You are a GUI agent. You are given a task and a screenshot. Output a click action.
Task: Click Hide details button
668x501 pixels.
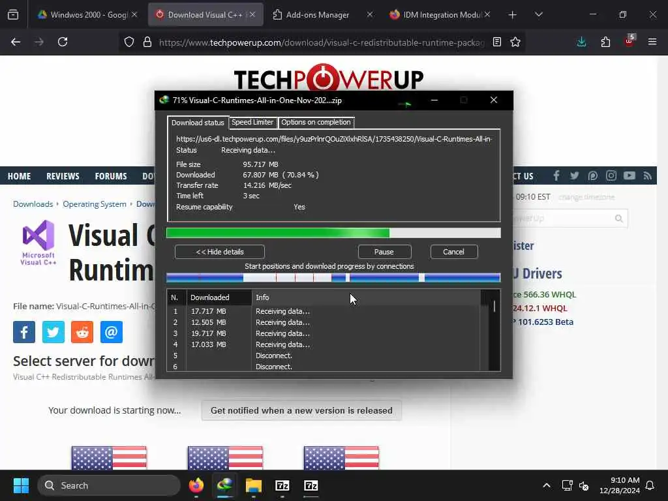[x=219, y=252]
